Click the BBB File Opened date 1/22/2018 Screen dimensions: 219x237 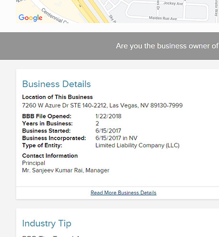point(109,116)
